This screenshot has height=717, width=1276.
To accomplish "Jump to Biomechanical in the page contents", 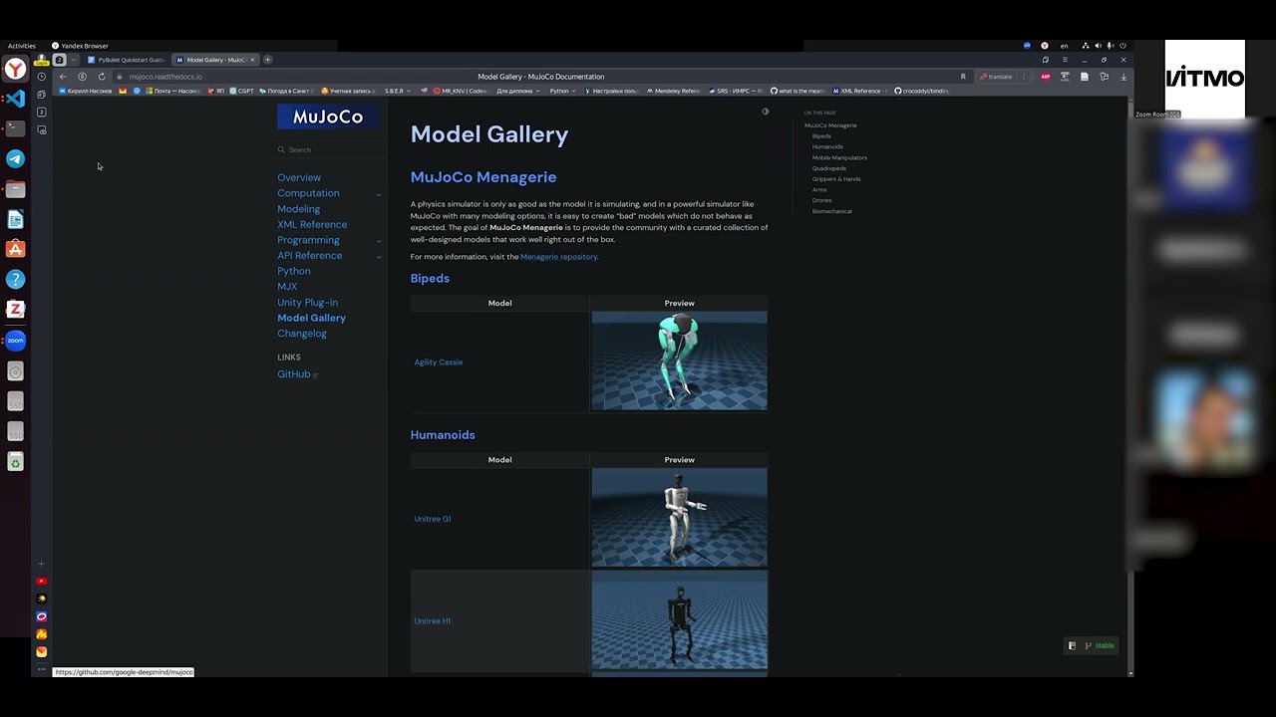I will click(x=832, y=211).
